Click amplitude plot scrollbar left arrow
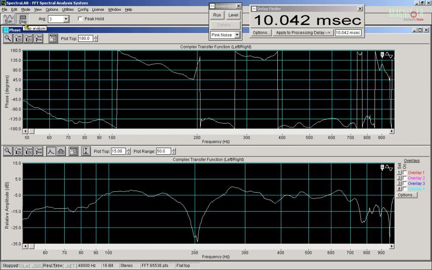432x270 pixels. click(x=25, y=246)
